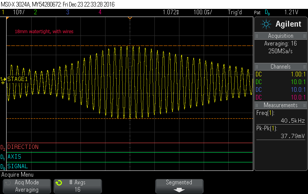The width and height of the screenshot is (308, 194).
Task: Click the D2 digital channel indicator
Action: pyautogui.click(x=3, y=147)
